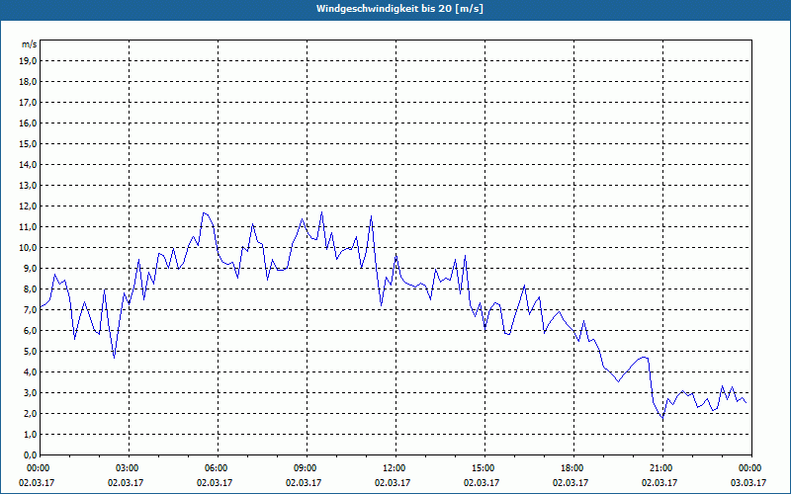This screenshot has height=494, width=791.
Task: Select the "02.03.17" date under "03:00"
Action: [126, 482]
